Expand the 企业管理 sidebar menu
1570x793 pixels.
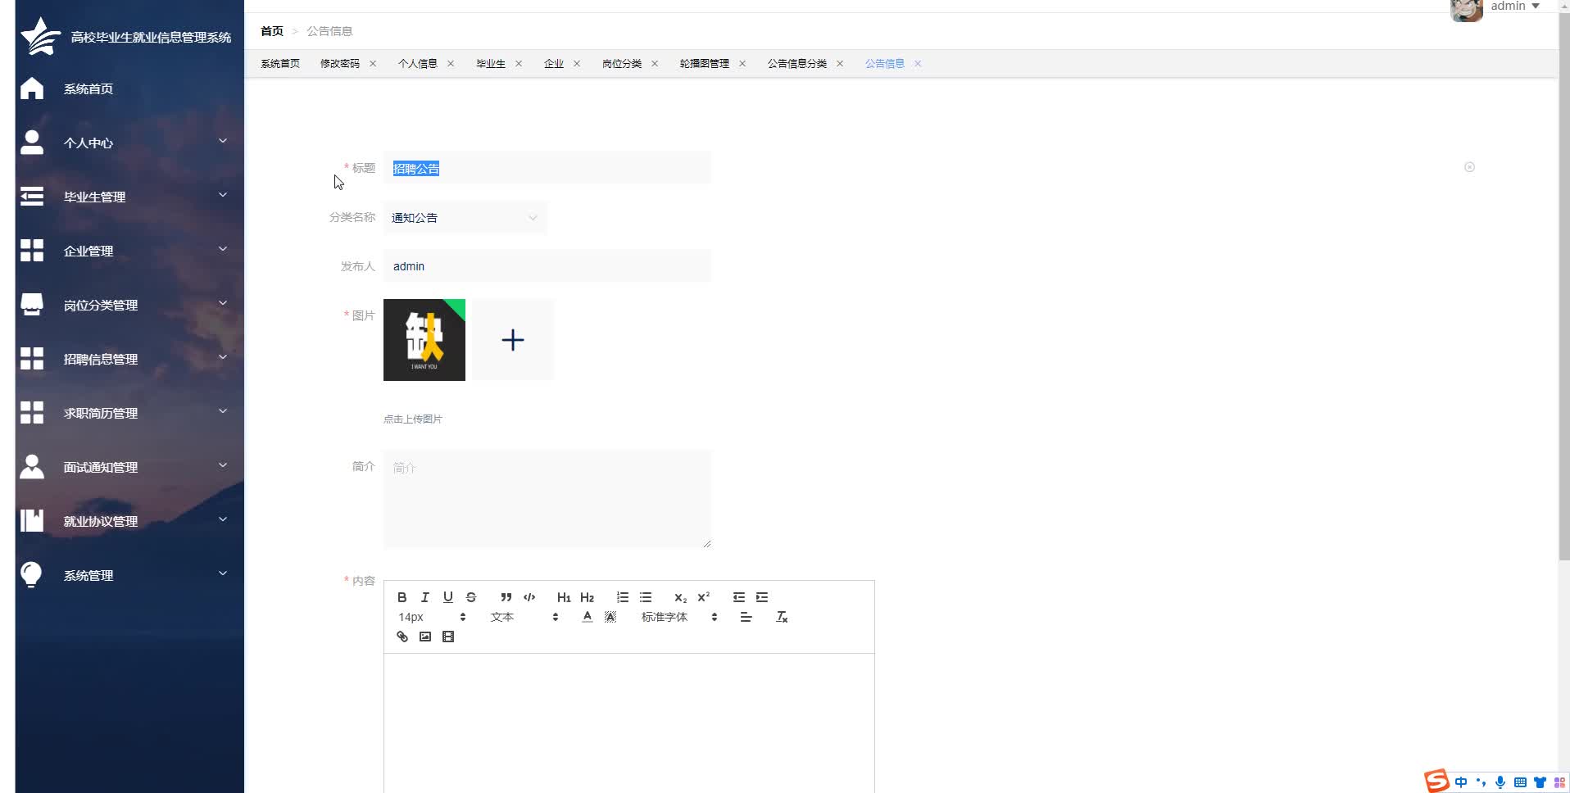pyautogui.click(x=129, y=251)
